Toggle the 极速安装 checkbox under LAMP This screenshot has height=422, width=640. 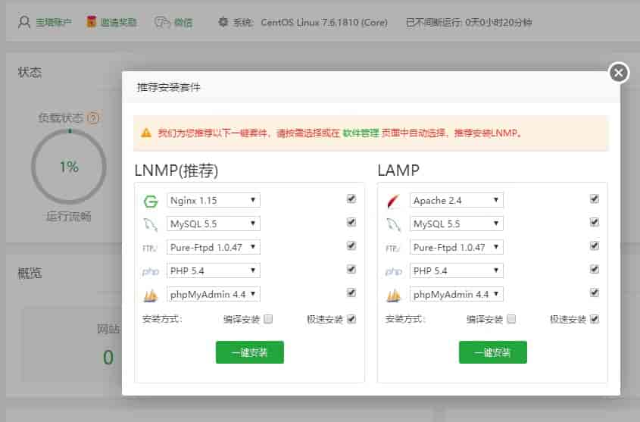(x=595, y=320)
